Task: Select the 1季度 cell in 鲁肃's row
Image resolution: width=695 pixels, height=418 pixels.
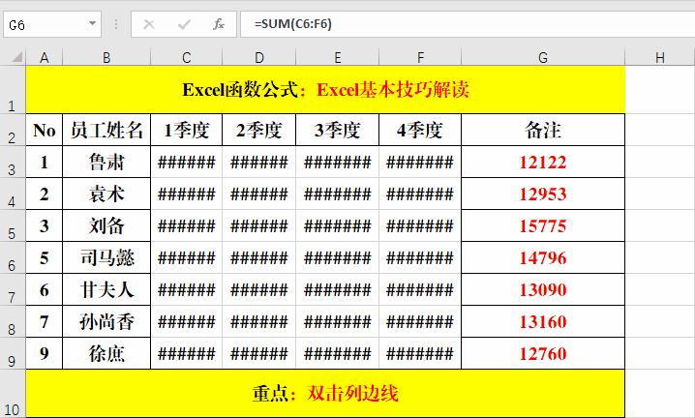Action: (x=186, y=162)
